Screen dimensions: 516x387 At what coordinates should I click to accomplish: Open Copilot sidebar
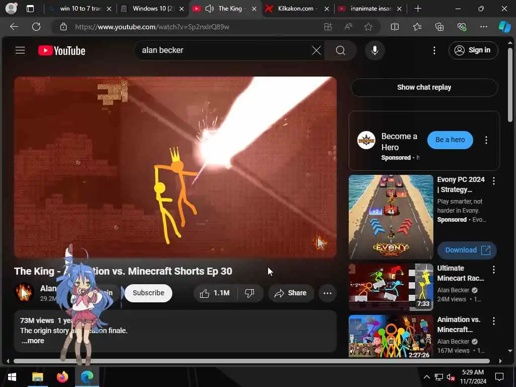coord(504,27)
